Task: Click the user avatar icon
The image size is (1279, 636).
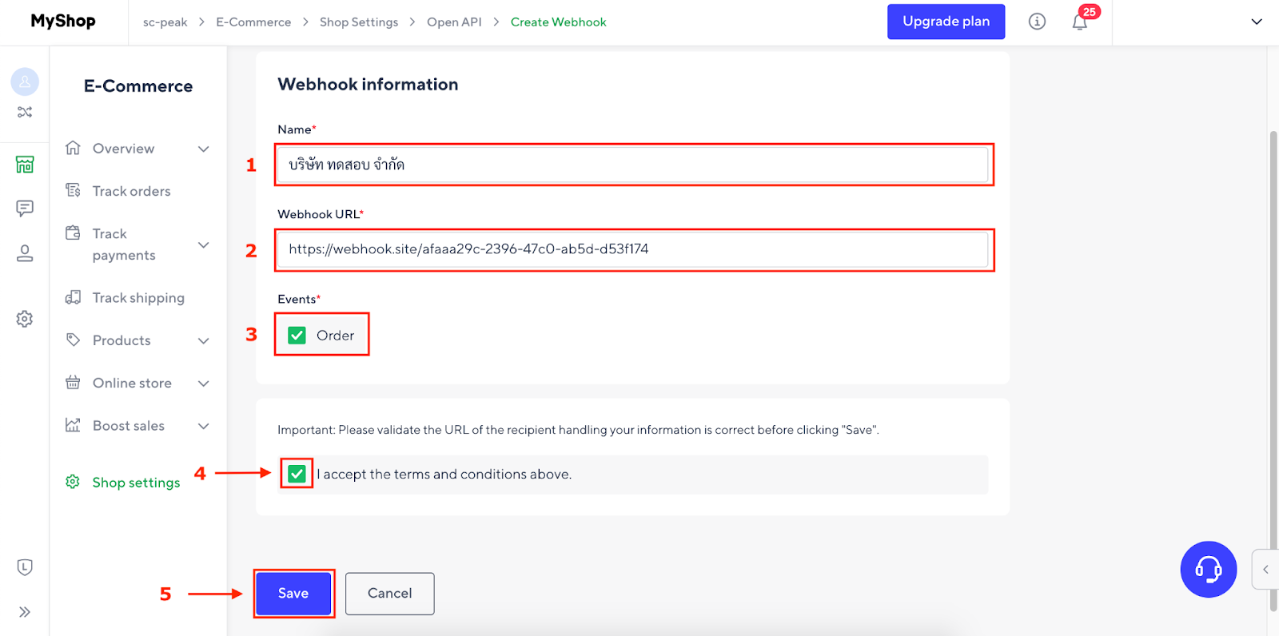Action: [25, 81]
